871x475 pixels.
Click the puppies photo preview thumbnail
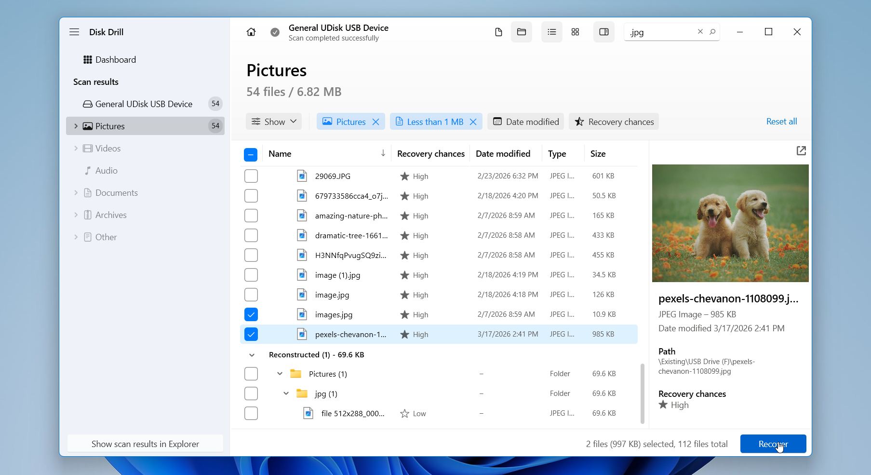pyautogui.click(x=730, y=223)
